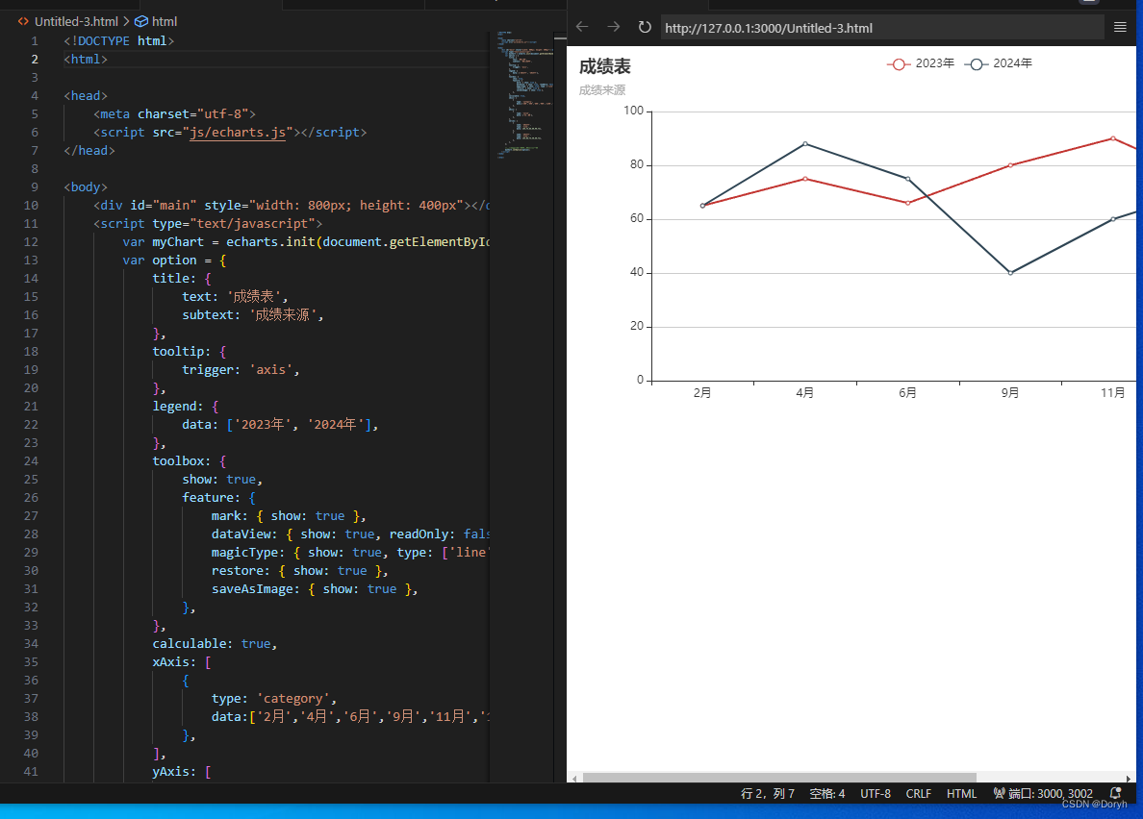1143x819 pixels.
Task: Click the 成绩表 chart title
Action: (605, 67)
